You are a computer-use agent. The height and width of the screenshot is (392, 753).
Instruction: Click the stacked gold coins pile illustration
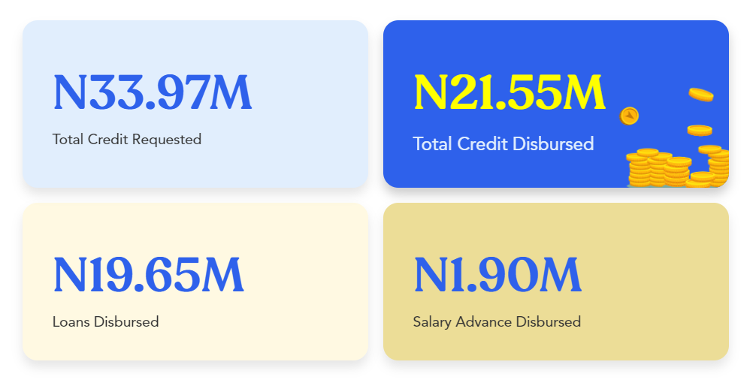[678, 166]
